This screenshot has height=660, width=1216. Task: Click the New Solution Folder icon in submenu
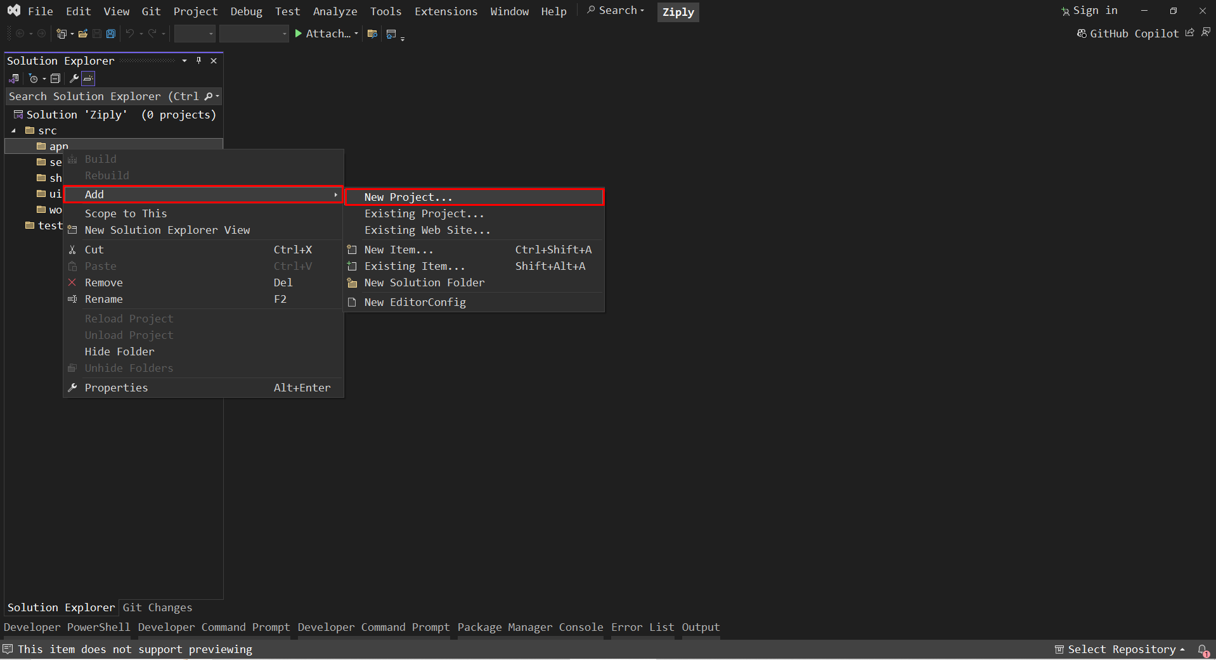(x=353, y=282)
